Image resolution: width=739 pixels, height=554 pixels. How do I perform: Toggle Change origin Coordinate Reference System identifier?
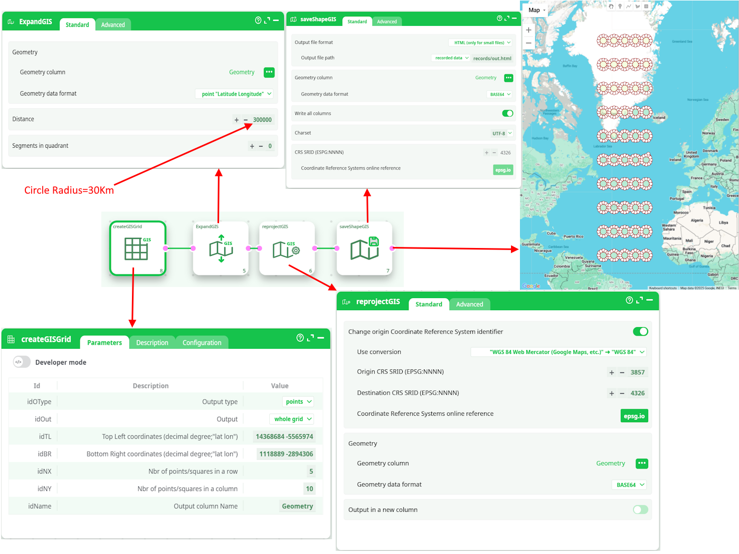640,331
